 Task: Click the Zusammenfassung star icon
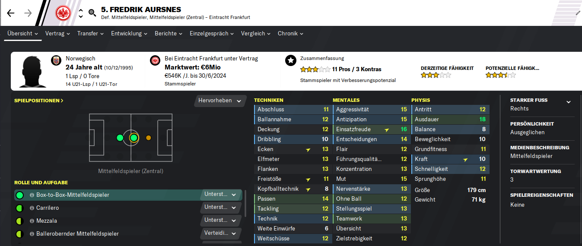tap(291, 60)
